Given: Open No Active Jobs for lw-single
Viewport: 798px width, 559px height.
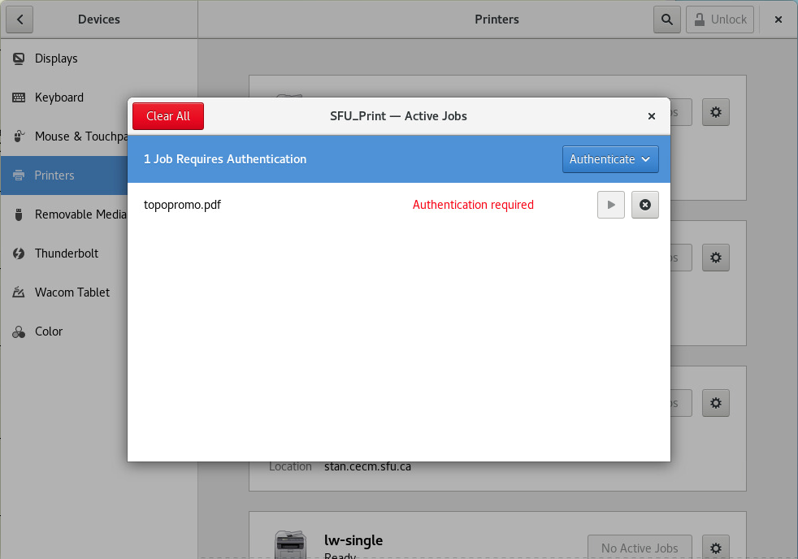Looking at the screenshot, I should [639, 548].
